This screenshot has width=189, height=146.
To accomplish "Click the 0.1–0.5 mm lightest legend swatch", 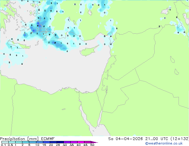I will point(5,142).
